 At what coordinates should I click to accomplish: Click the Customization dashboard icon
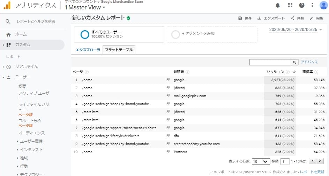(9, 45)
